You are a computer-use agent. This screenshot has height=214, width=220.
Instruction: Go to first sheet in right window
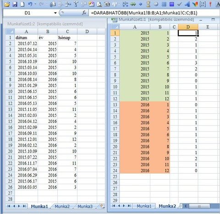click(114, 206)
